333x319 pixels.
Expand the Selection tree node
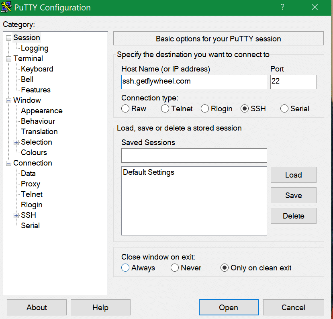pos(16,142)
